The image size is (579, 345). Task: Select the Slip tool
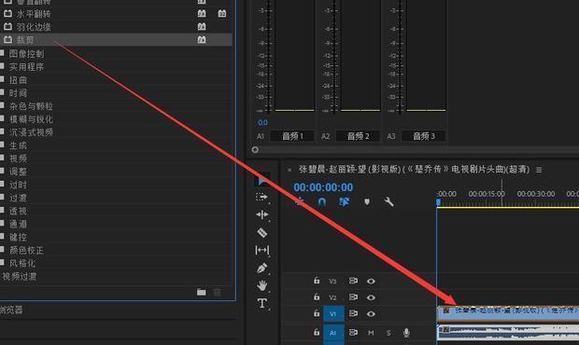click(261, 250)
